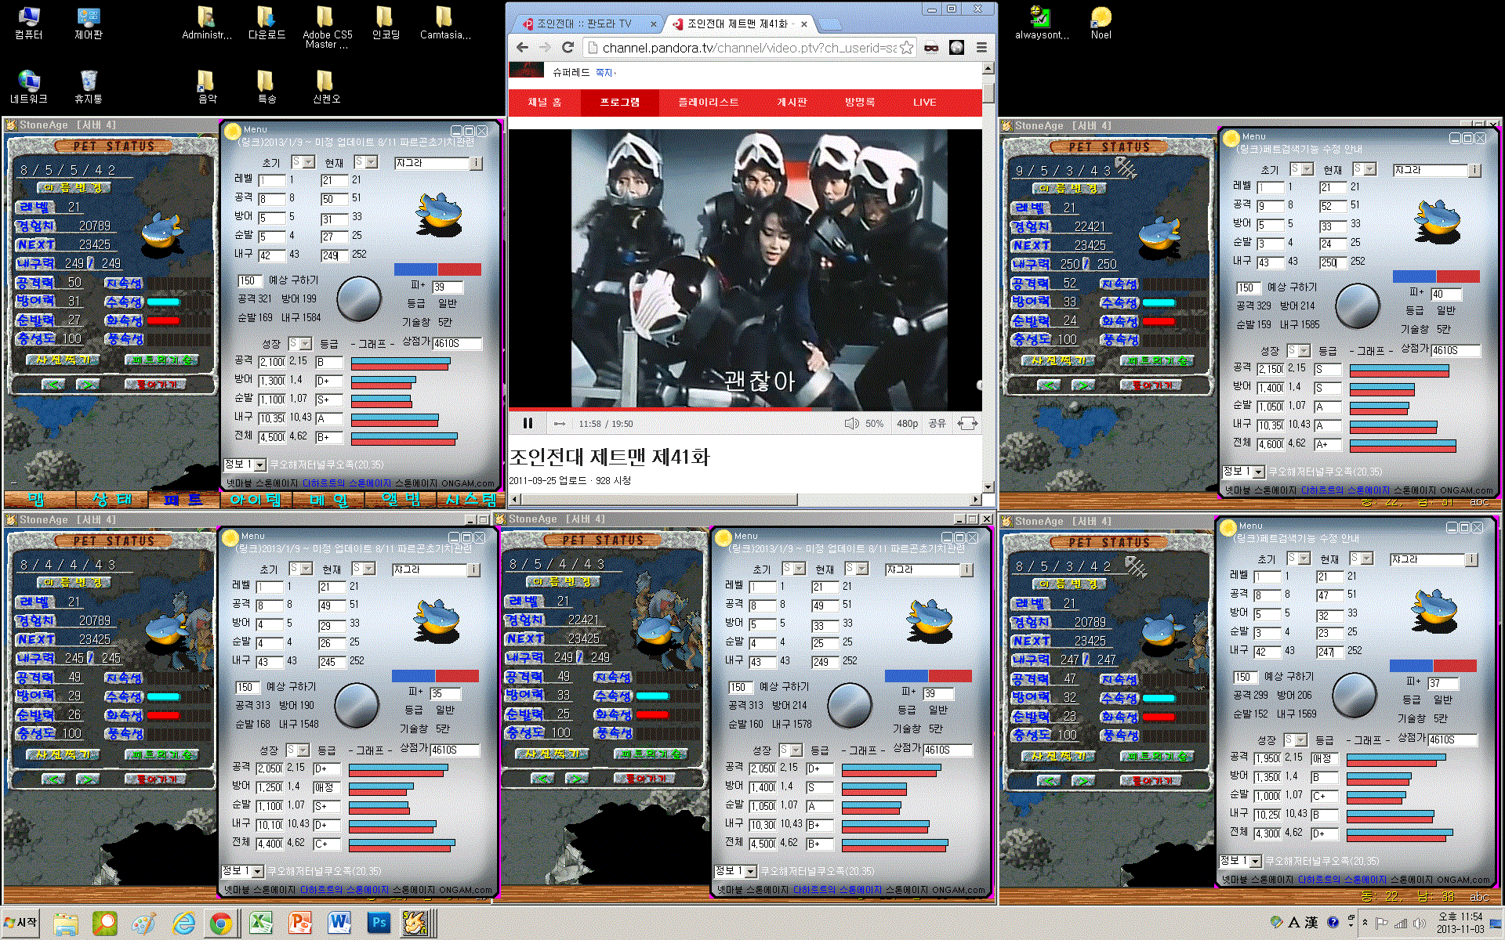Select 아이템 in the StoneAge bottom menu
This screenshot has width=1505, height=940.
(x=256, y=500)
